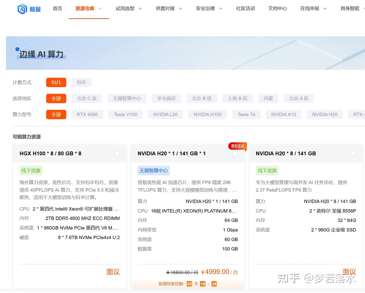Open the 首页 menu item
The height and width of the screenshot is (293, 365).
point(57,9)
